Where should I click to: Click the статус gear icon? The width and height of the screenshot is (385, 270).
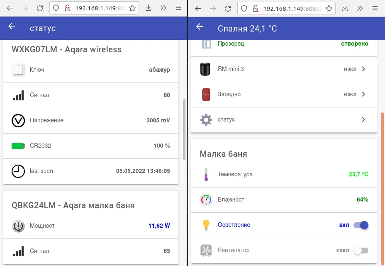click(x=206, y=120)
